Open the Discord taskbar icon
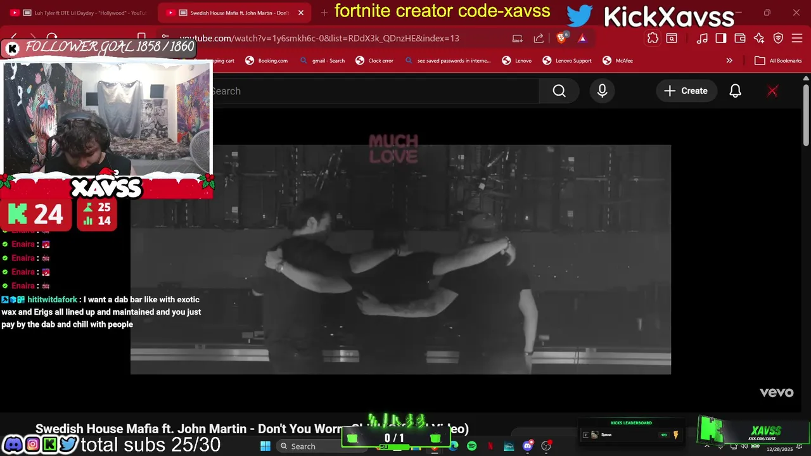This screenshot has height=456, width=811. (528, 446)
